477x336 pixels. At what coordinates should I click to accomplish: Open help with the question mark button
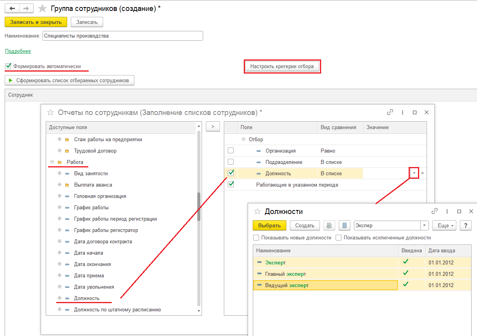click(x=465, y=226)
